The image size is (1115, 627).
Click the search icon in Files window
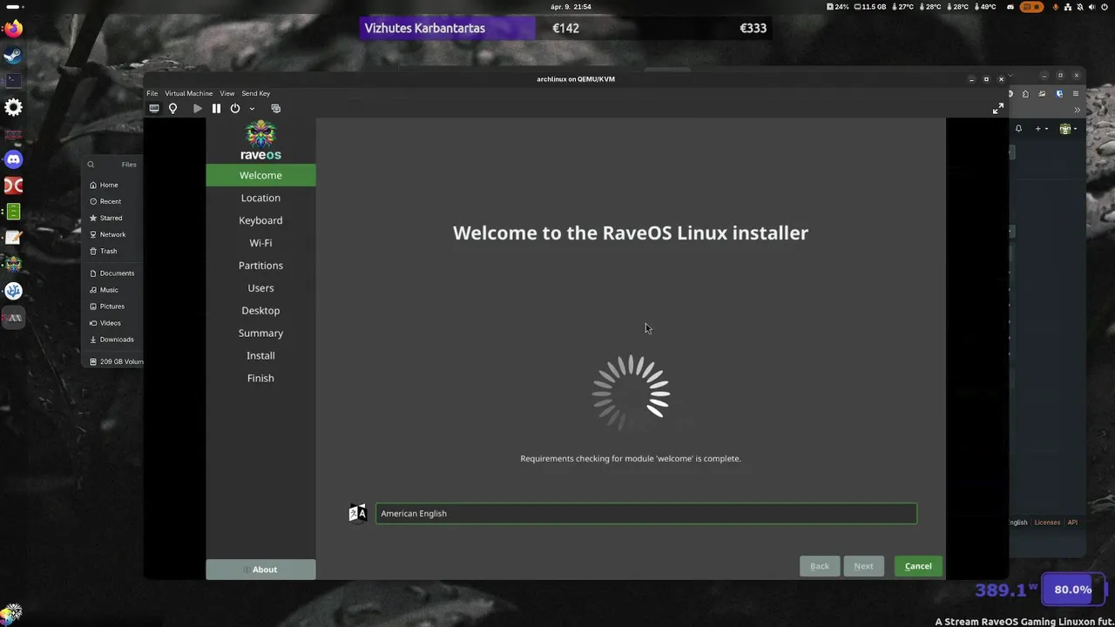91,165
